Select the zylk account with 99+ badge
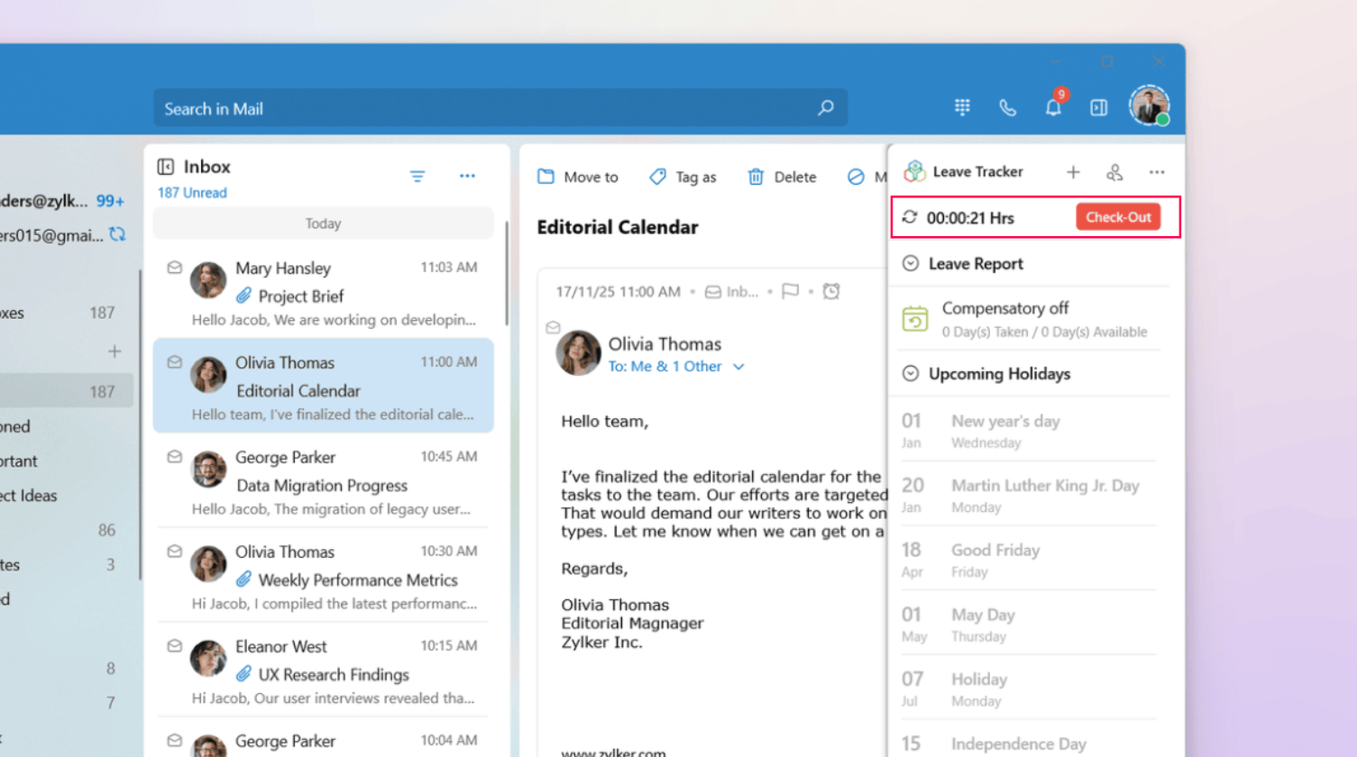This screenshot has height=757, width=1357. coord(63,201)
